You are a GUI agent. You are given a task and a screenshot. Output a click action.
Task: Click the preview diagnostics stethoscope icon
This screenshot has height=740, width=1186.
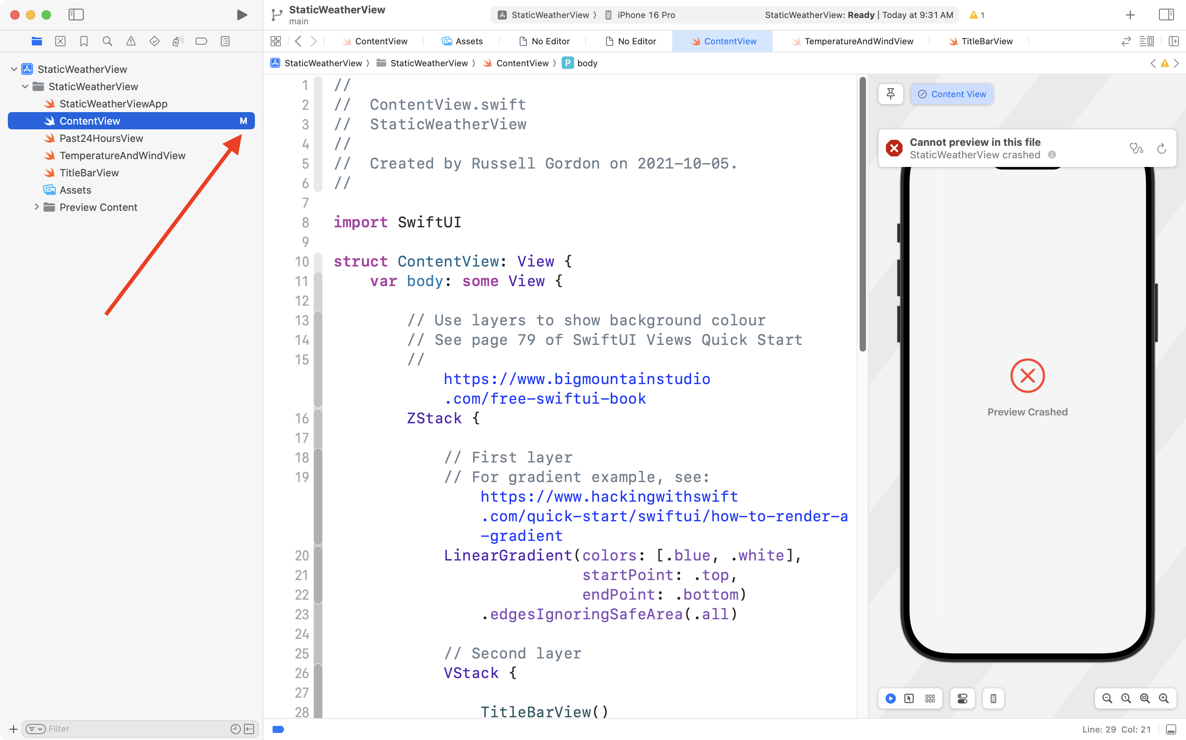click(x=1136, y=148)
